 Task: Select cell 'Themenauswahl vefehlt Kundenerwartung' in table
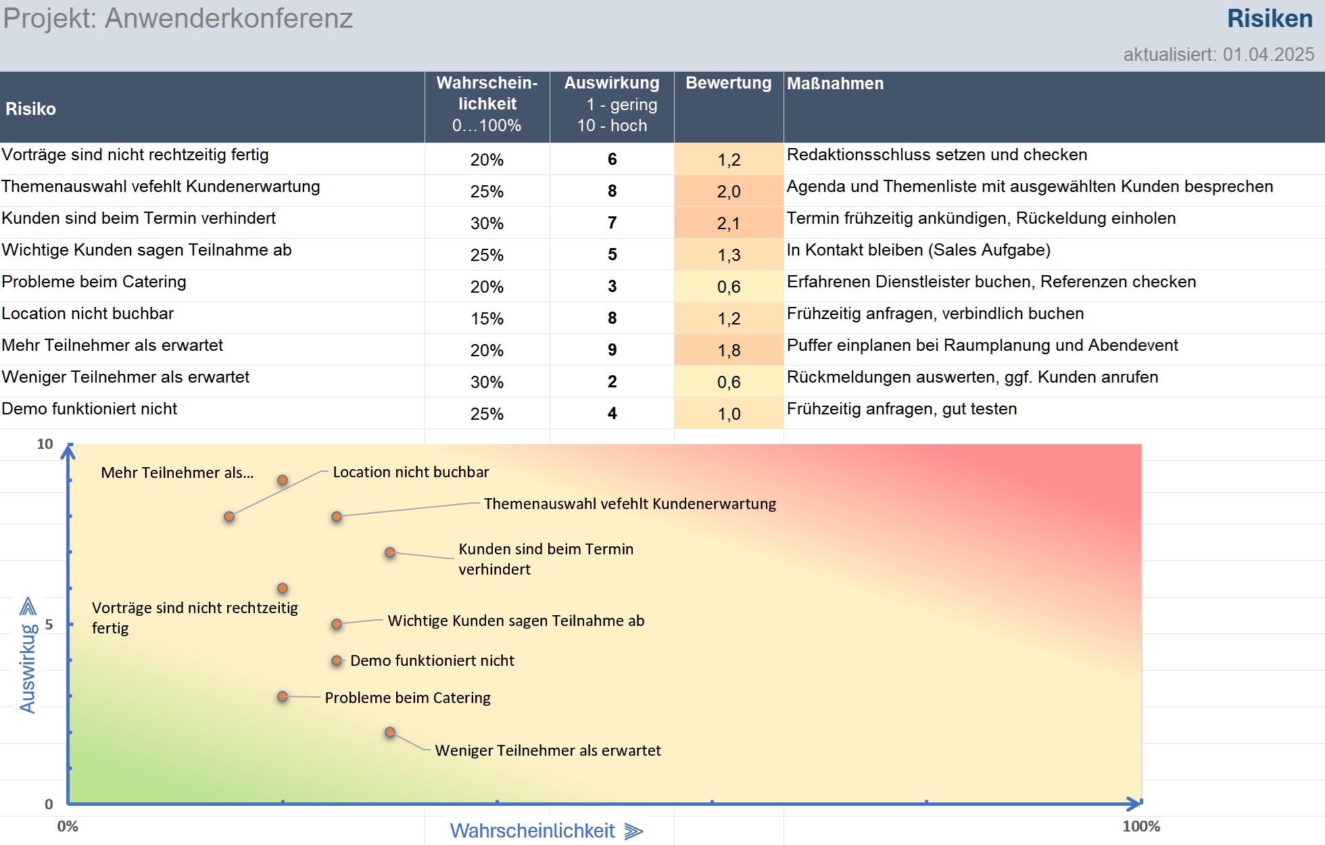coord(212,191)
